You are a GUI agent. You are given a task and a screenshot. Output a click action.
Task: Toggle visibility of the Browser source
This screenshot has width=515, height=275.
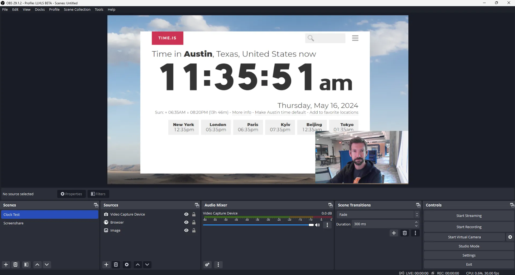[x=186, y=222]
